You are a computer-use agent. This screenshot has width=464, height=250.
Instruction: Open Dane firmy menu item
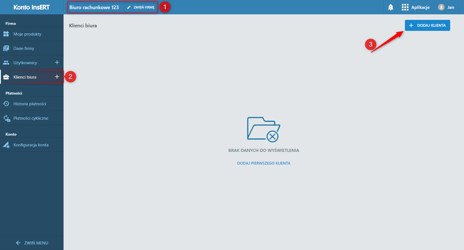pyautogui.click(x=32, y=48)
